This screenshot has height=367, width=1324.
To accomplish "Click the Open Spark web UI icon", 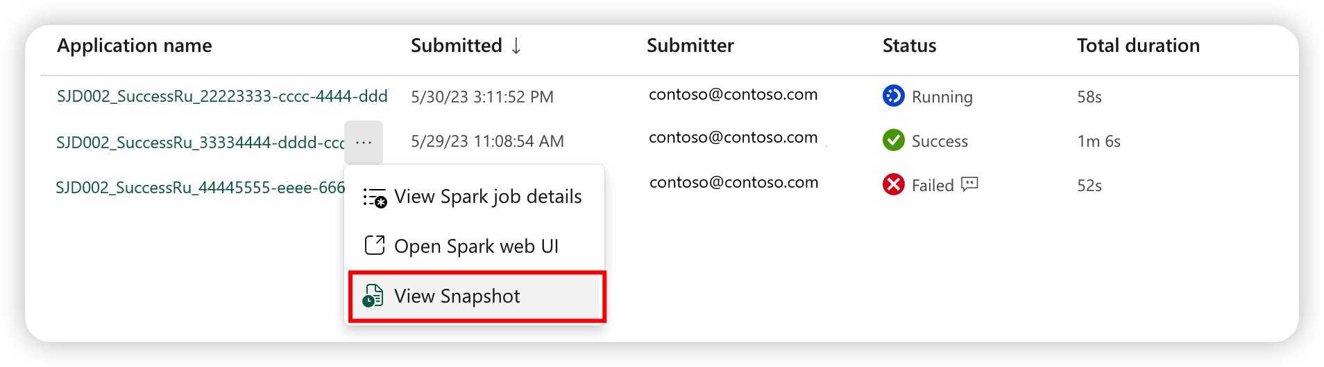I will [x=375, y=245].
